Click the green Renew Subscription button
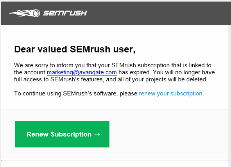231x167 pixels. [x=62, y=134]
